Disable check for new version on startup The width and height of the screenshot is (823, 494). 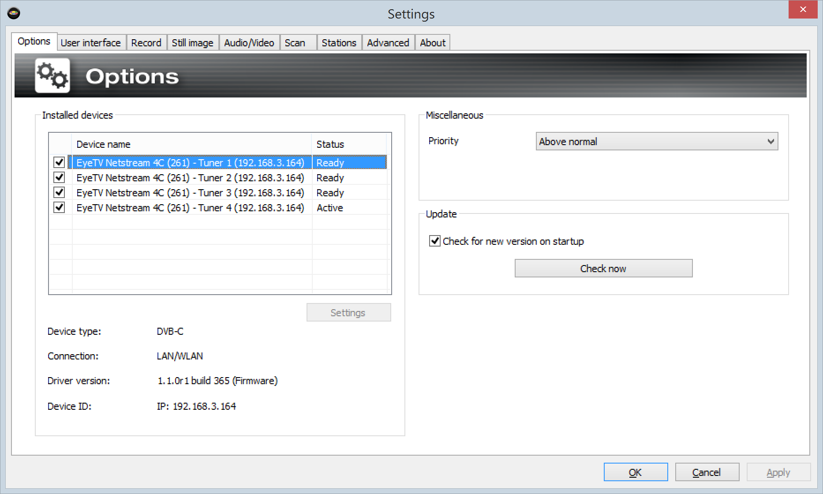pyautogui.click(x=434, y=241)
